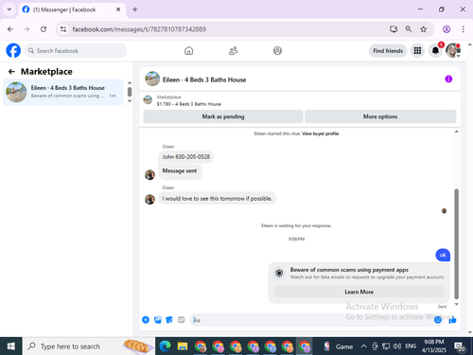Open More options for the listing

tap(380, 116)
